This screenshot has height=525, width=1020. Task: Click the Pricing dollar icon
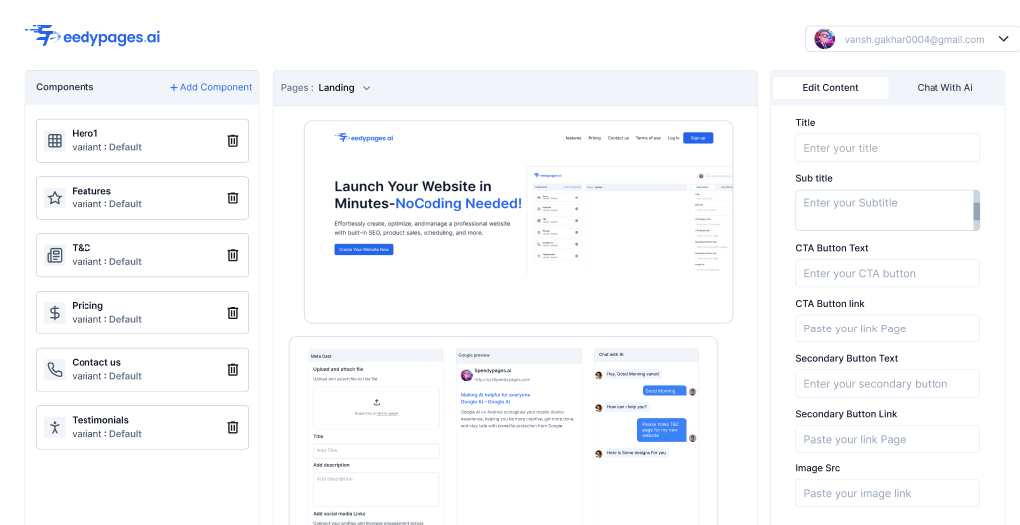(55, 313)
